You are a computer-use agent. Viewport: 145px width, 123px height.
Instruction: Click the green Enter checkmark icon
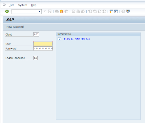pos(7,11)
